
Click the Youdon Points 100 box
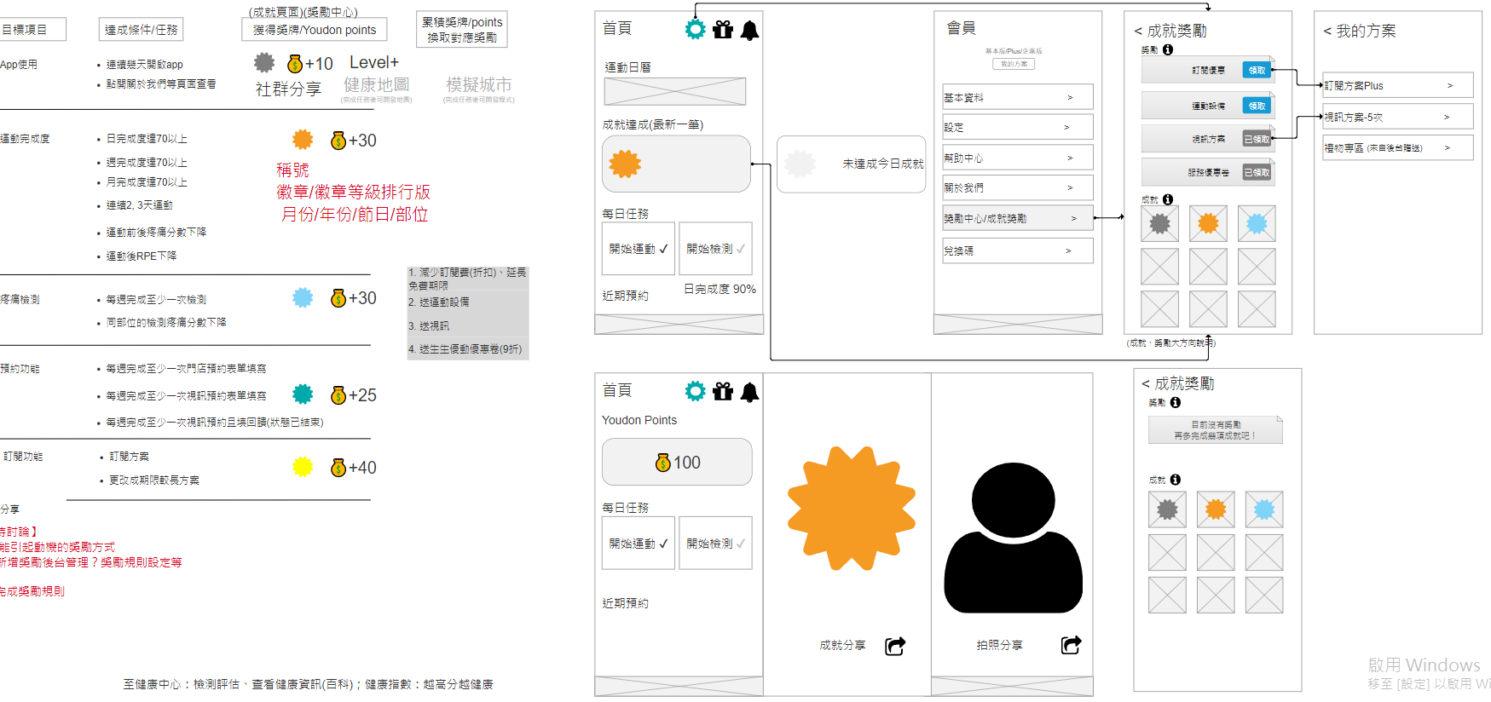pyautogui.click(x=677, y=463)
